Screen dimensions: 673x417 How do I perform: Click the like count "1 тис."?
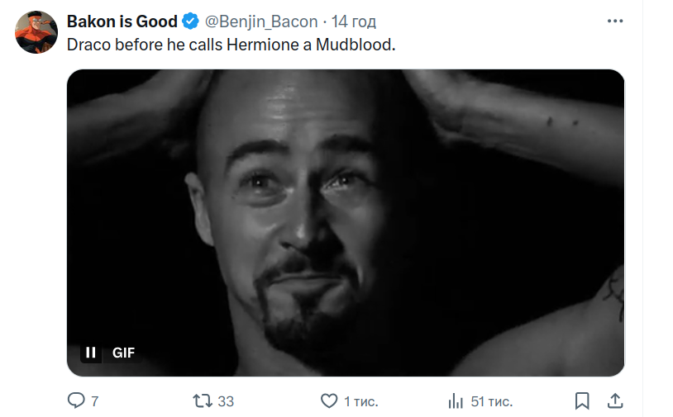tap(360, 401)
